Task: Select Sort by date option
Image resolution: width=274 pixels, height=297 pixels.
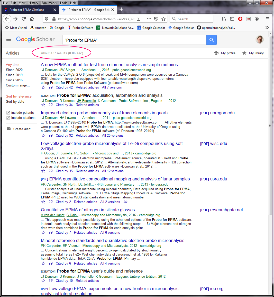Action: [15, 101]
